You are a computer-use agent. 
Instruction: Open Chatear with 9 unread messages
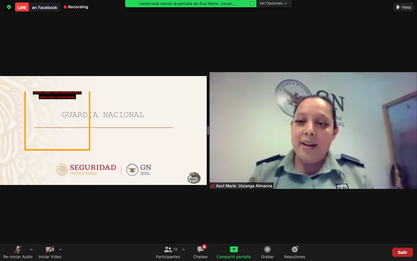pos(201,252)
